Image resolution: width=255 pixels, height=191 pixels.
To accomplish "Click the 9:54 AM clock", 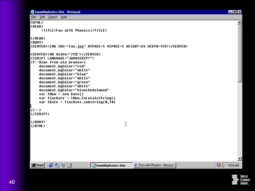I will pyautogui.click(x=233, y=165).
